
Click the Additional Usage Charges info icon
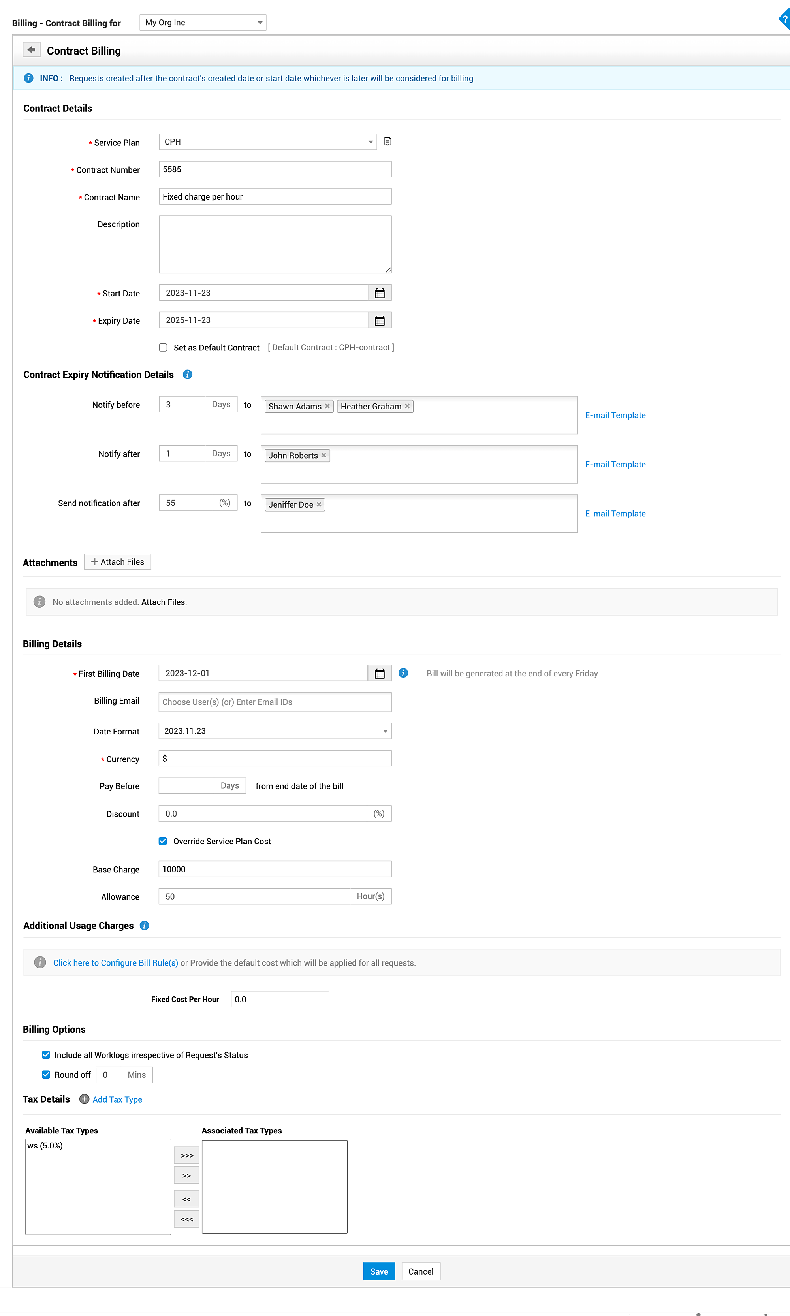[144, 925]
